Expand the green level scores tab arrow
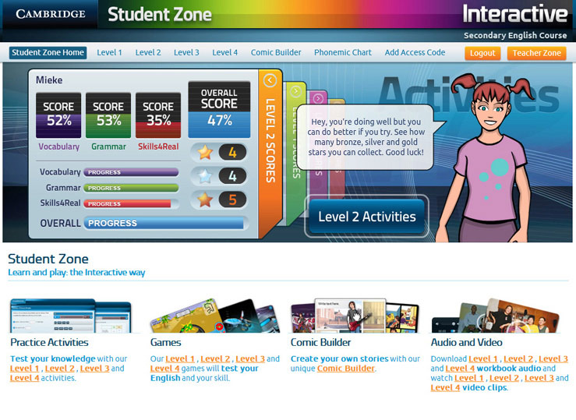This screenshot has height=420, width=576. click(295, 91)
